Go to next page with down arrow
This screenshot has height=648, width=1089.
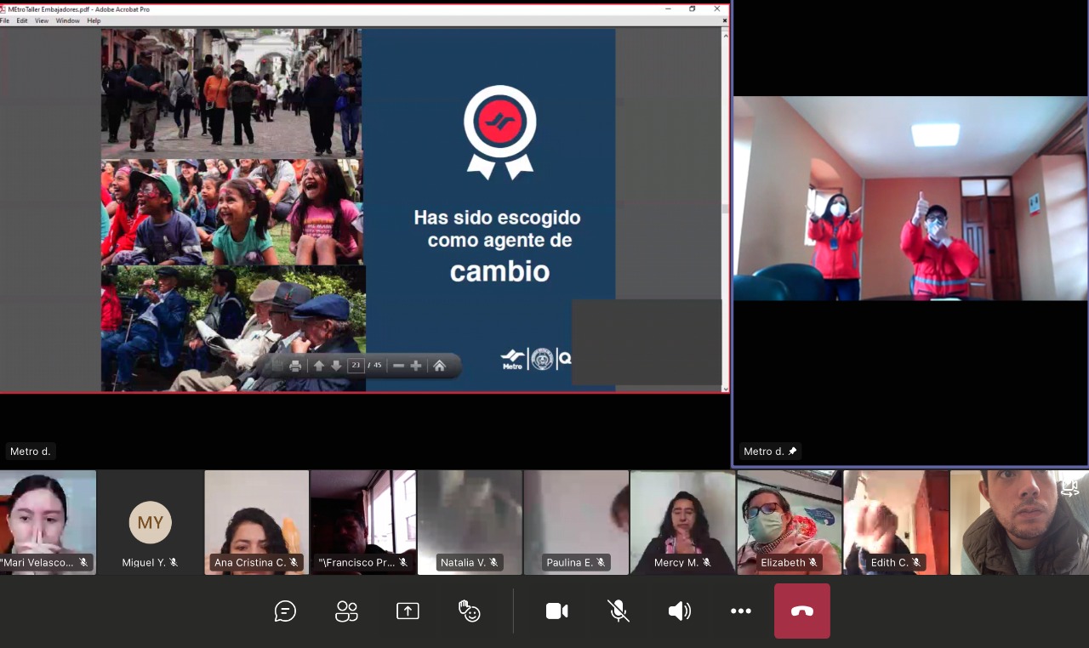coord(336,366)
